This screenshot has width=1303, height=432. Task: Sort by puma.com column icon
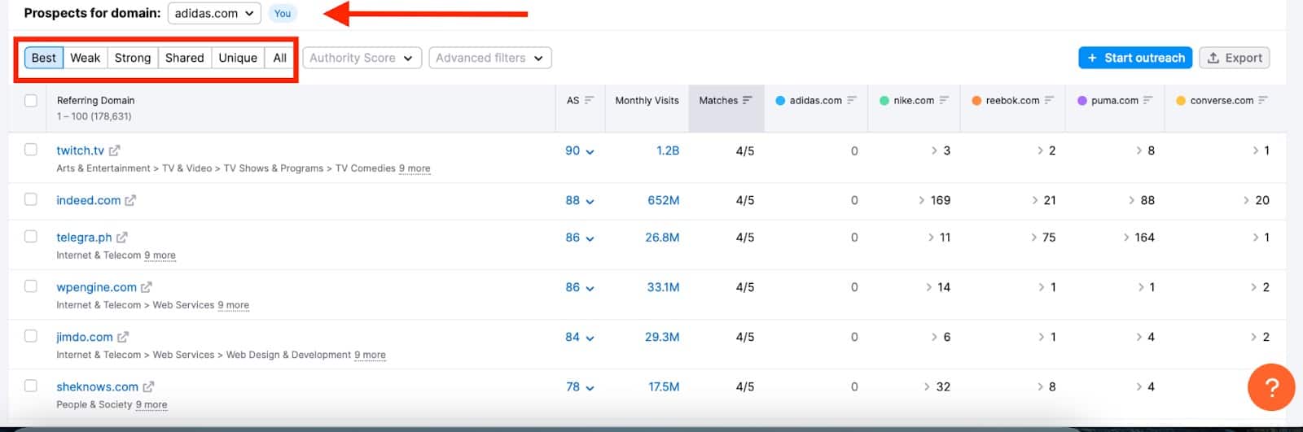(x=1148, y=100)
